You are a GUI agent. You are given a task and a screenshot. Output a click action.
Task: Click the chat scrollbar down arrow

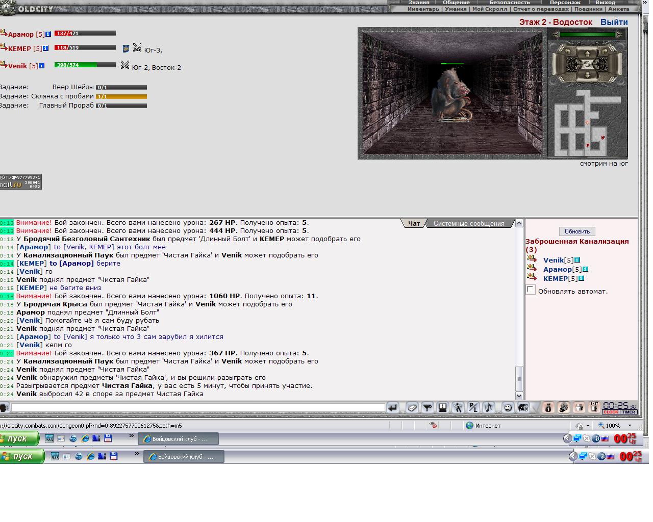(x=519, y=396)
